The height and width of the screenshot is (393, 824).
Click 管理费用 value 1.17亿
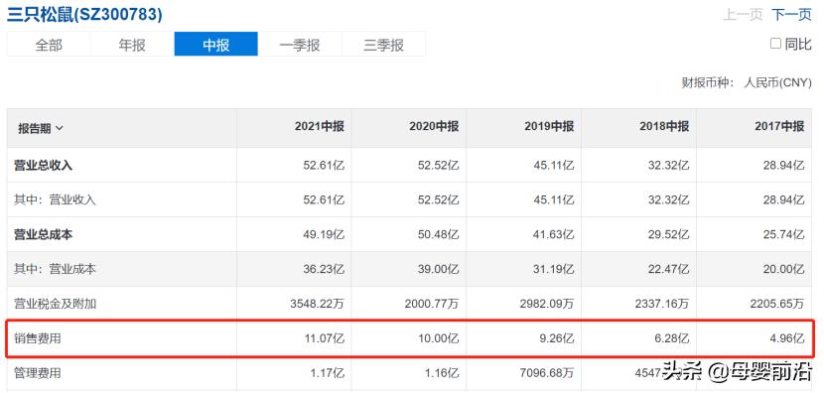tap(328, 373)
